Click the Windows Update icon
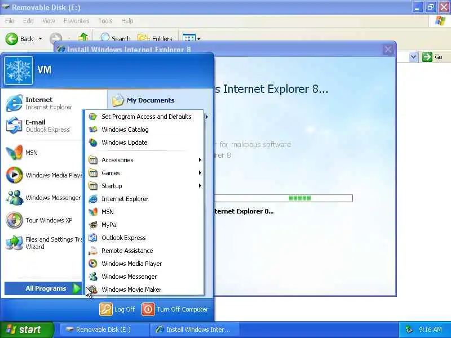 click(93, 143)
